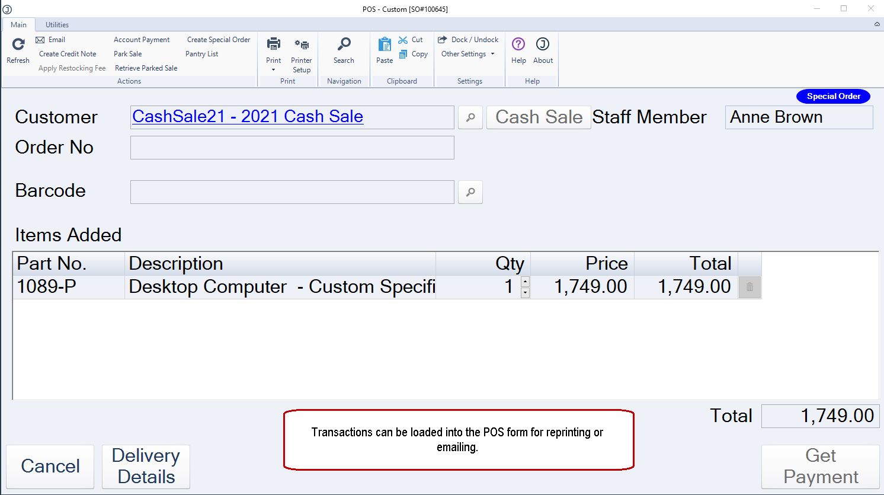Switch to the Main ribbon tab
The height and width of the screenshot is (495, 884).
(18, 24)
